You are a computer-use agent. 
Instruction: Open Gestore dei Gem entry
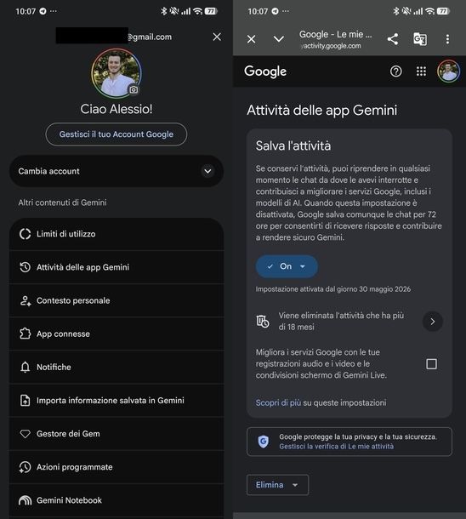coord(116,434)
